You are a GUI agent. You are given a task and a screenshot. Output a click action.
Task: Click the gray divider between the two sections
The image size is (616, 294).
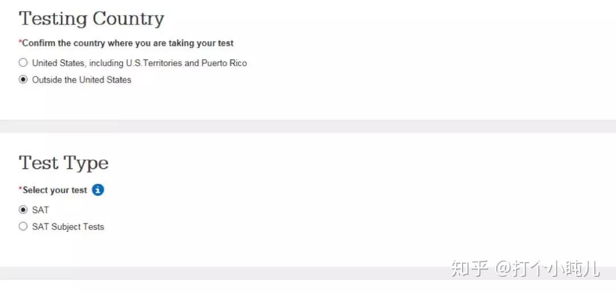308,126
